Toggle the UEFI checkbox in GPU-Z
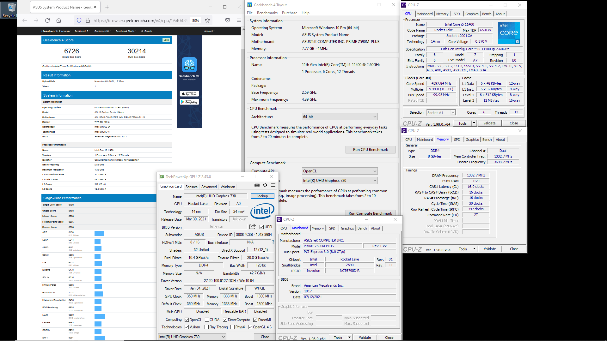607x341 pixels. tap(262, 227)
